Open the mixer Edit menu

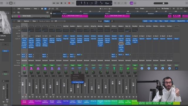(20, 21)
